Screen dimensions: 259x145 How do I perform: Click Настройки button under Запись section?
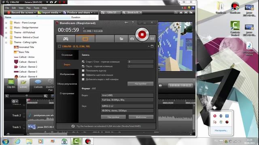point(140,84)
